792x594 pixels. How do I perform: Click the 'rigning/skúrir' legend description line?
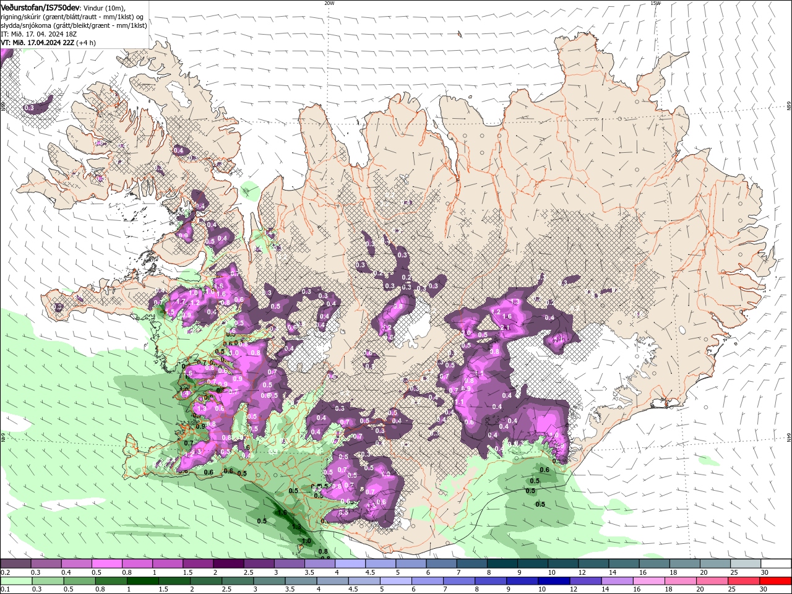click(72, 17)
